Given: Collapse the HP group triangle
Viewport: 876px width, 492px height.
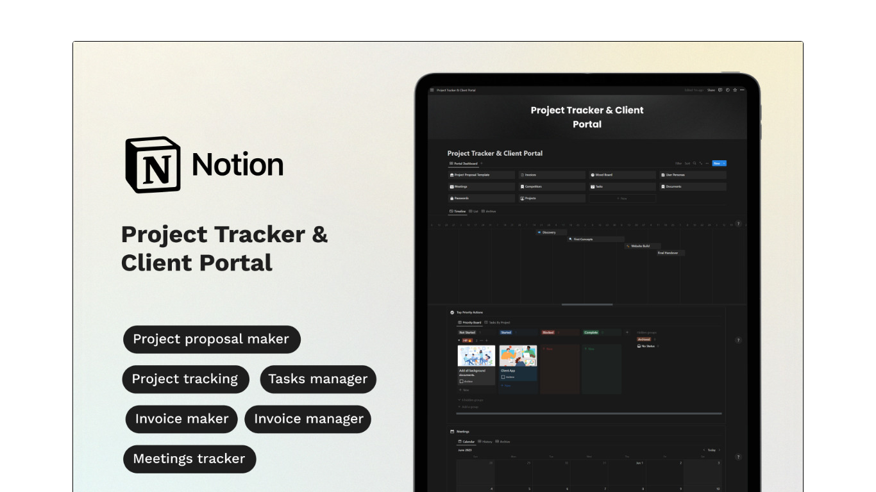Looking at the screenshot, I should 459,340.
